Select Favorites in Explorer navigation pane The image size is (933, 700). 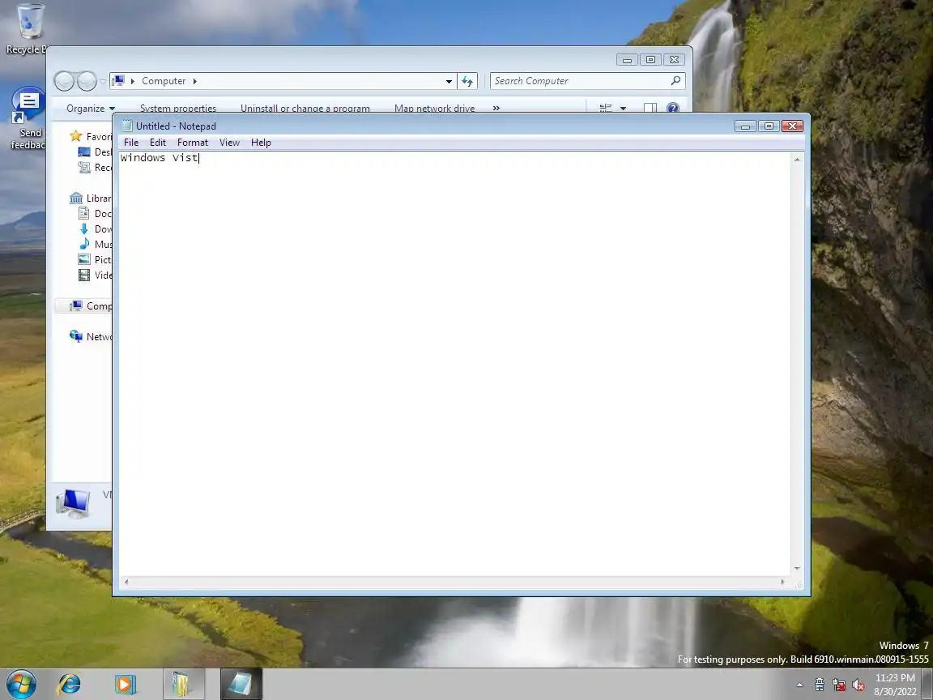tap(90, 136)
